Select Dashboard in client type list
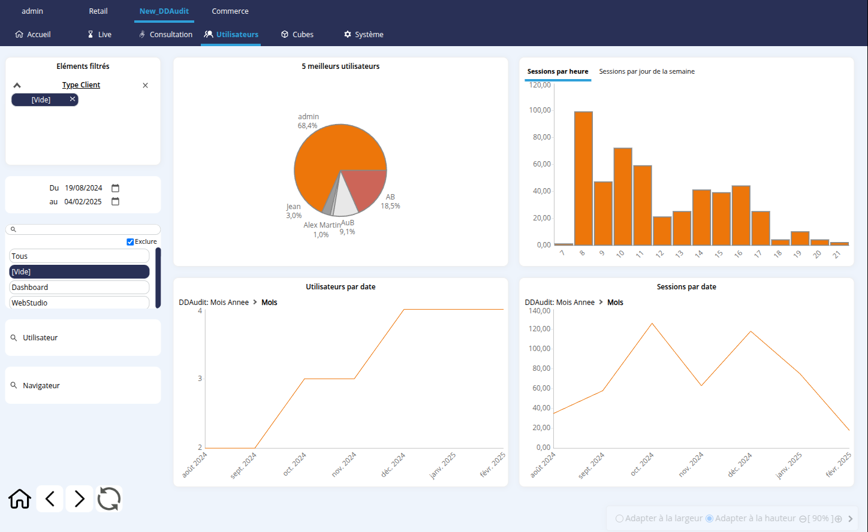Screen dimensions: 868x532 [79, 288]
